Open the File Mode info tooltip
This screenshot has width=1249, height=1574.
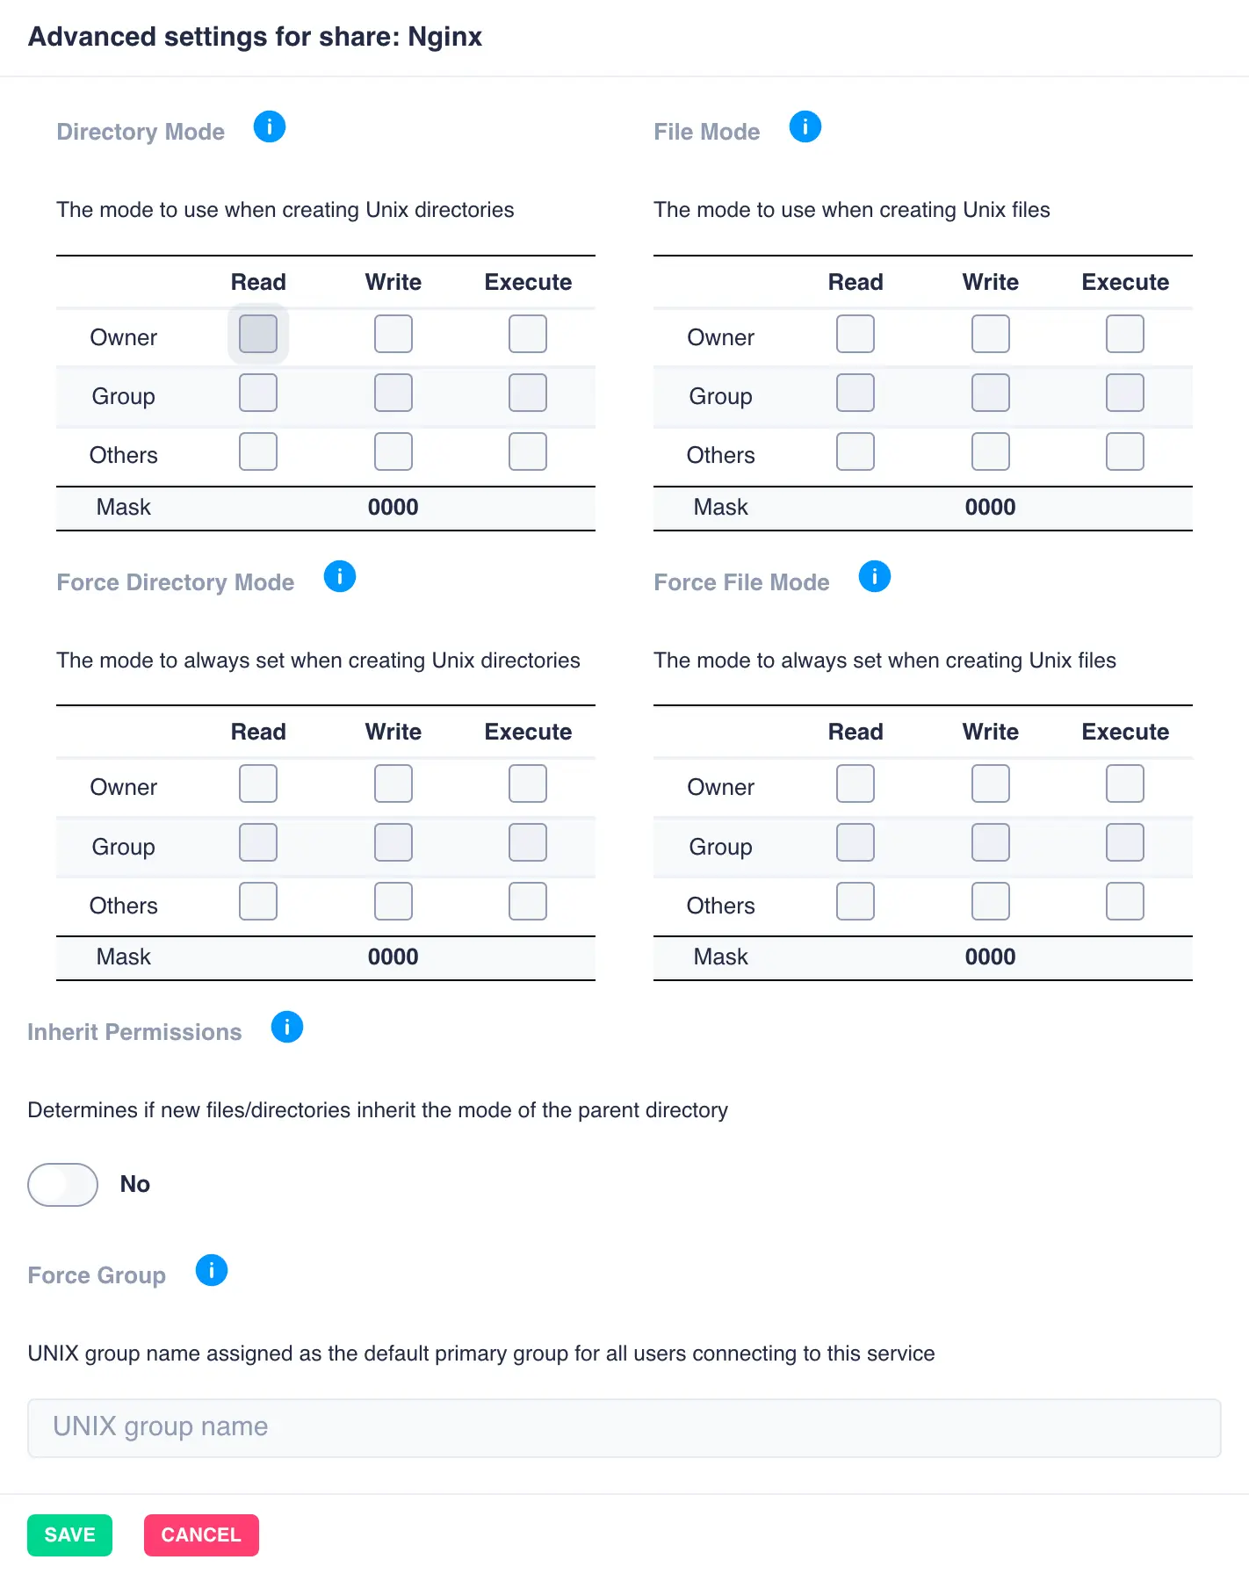click(805, 126)
